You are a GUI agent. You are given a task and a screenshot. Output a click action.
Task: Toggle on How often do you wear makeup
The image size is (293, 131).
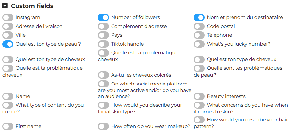coord(103,126)
